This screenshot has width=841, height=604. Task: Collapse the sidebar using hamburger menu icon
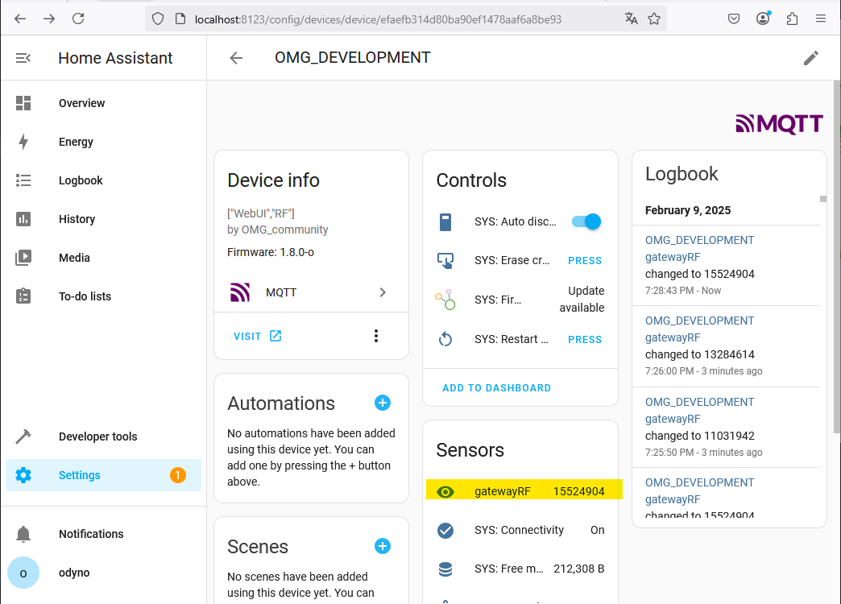point(23,58)
